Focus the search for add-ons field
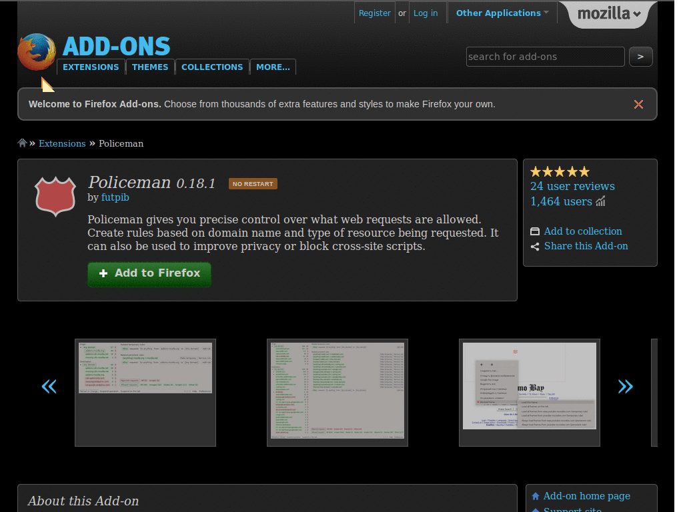 point(546,57)
